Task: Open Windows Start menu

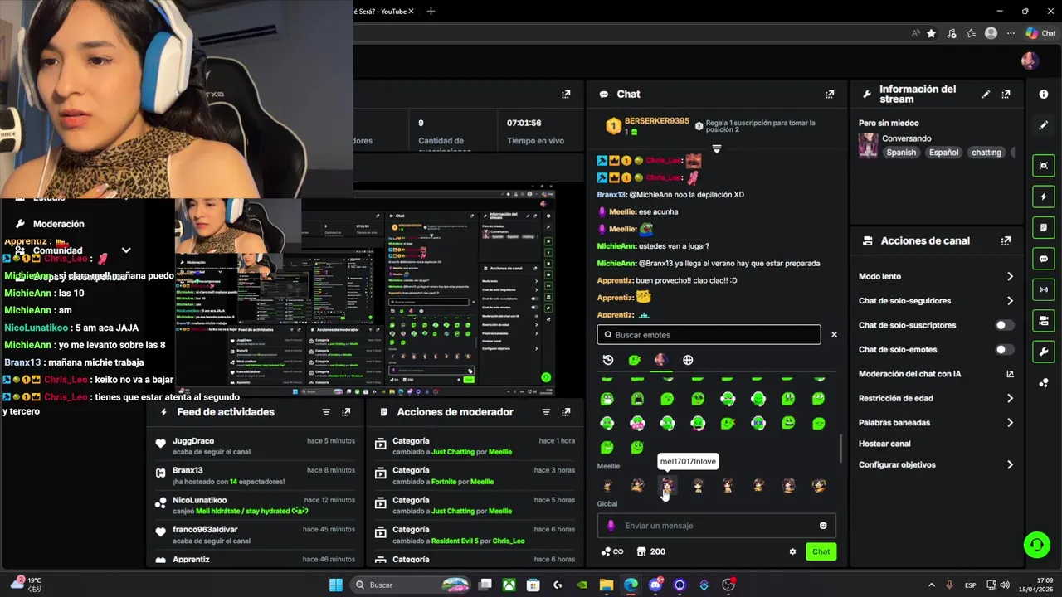Action: click(335, 585)
